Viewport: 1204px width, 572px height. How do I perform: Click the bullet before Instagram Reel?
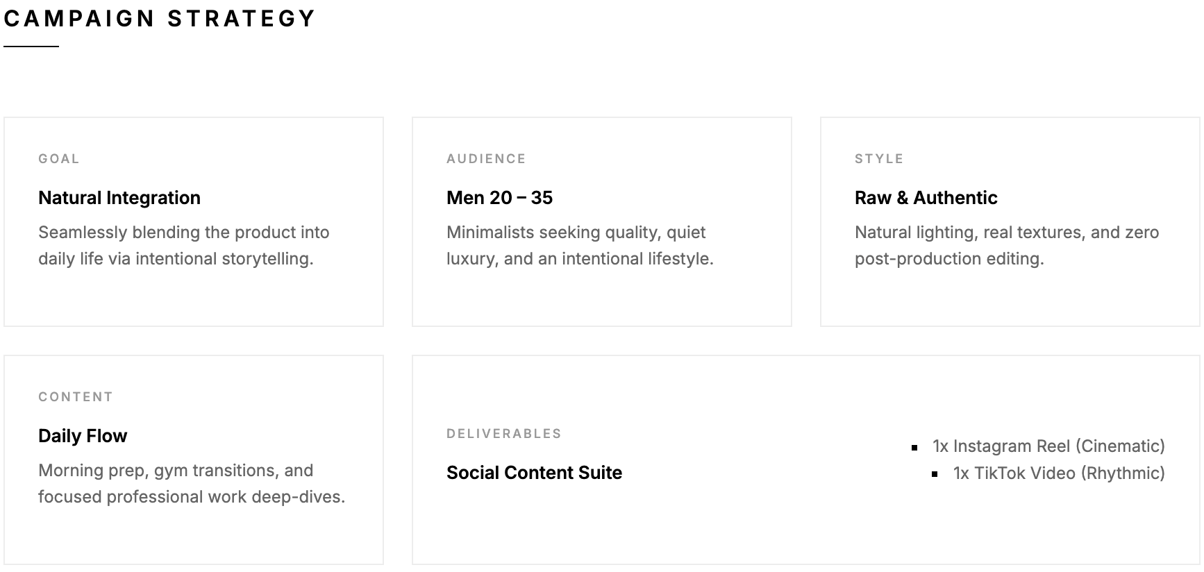[914, 448]
